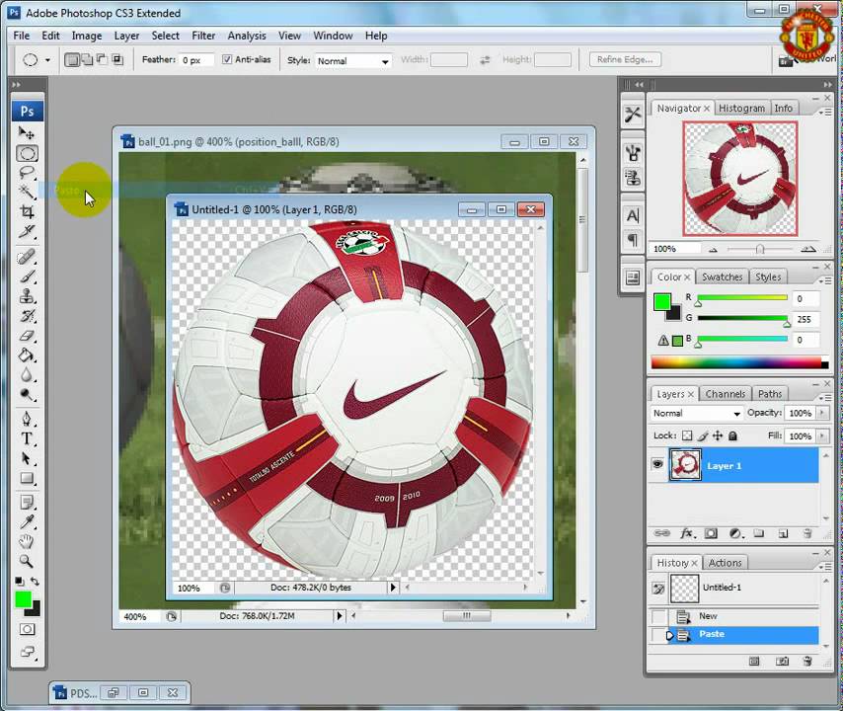Select the Zoom tool
The height and width of the screenshot is (711, 843).
point(27,561)
